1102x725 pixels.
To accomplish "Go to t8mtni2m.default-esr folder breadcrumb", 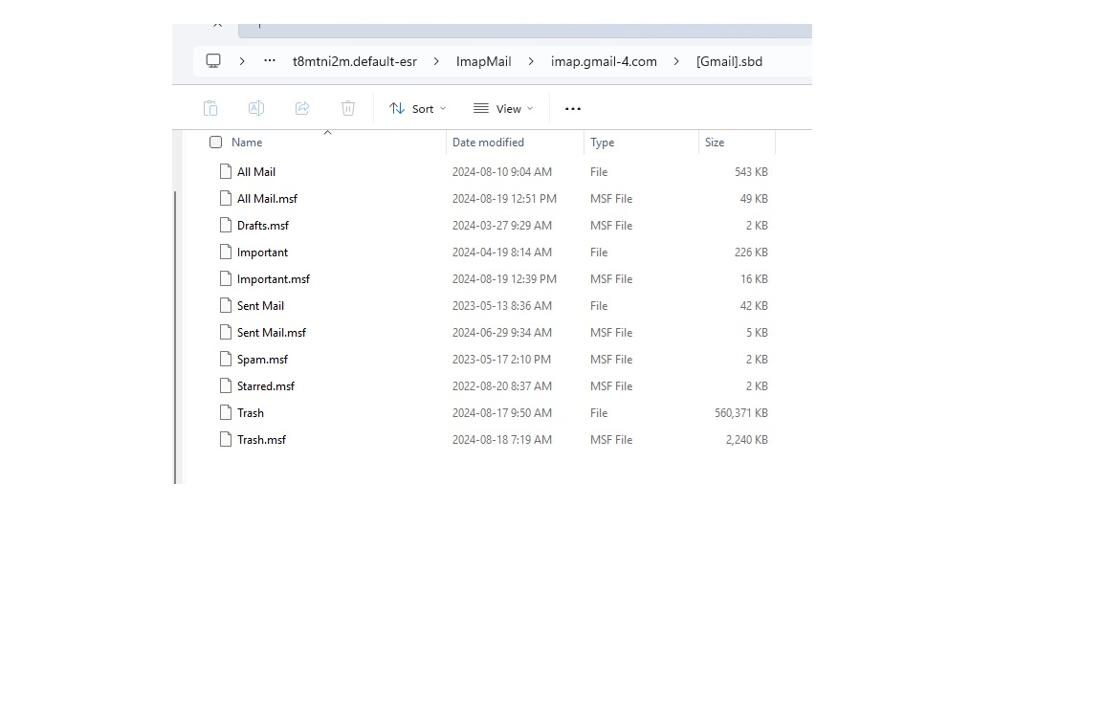I will click(354, 61).
